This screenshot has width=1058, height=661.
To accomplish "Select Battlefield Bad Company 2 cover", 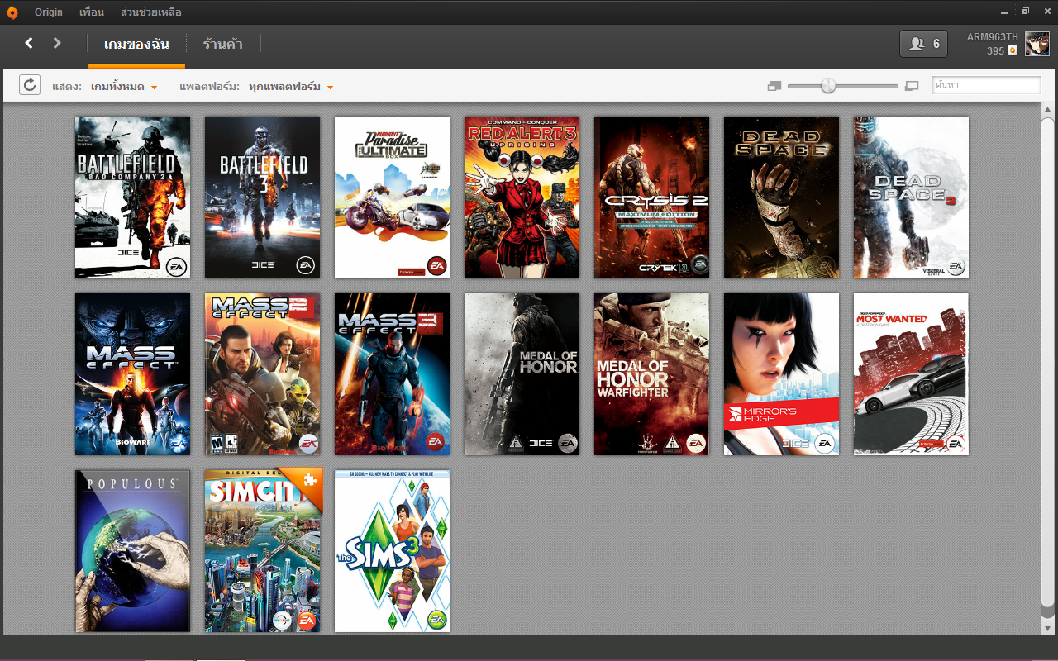I will 133,197.
